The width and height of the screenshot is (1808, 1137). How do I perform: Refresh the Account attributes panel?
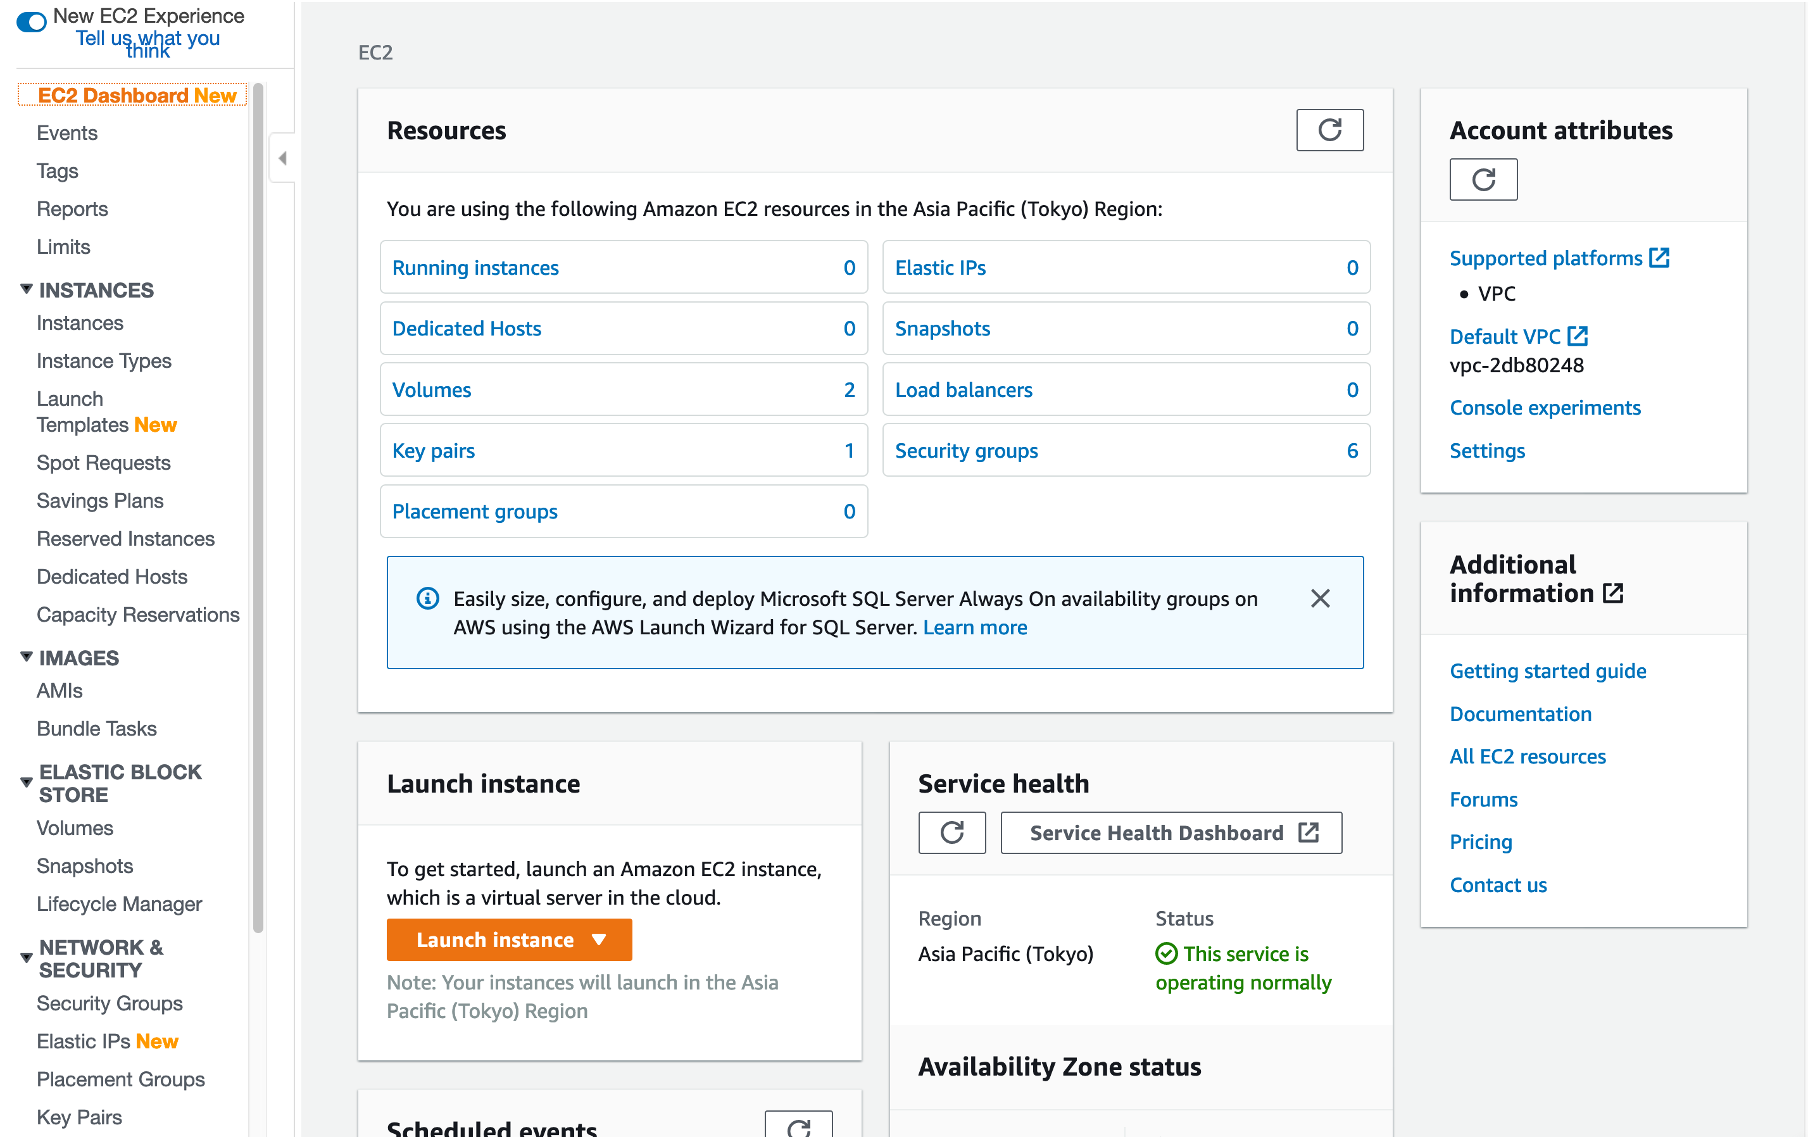1483,180
